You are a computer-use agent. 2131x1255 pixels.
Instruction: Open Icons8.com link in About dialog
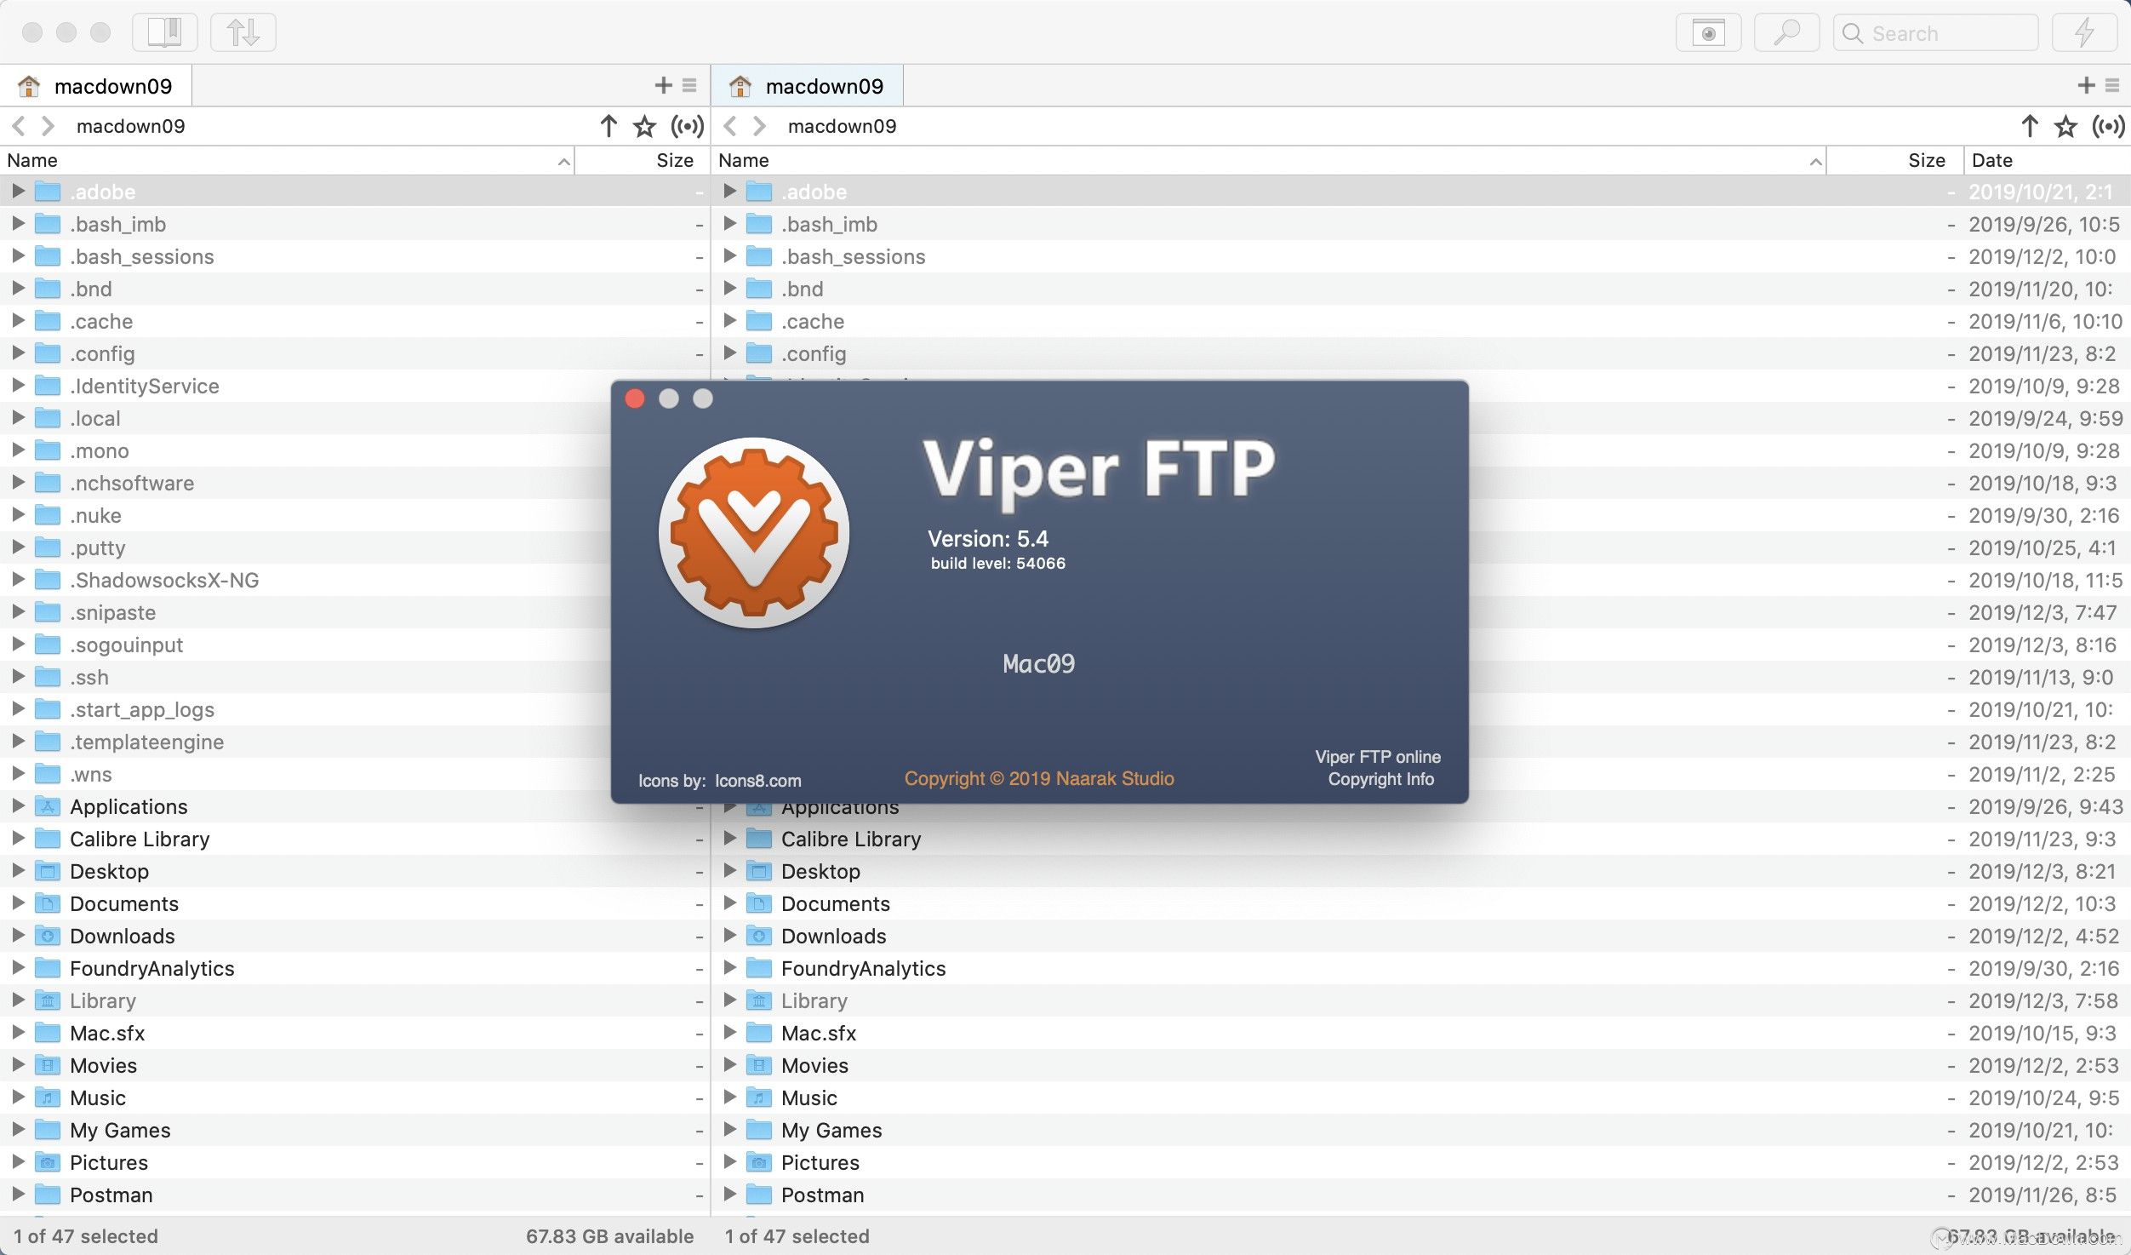(x=757, y=781)
